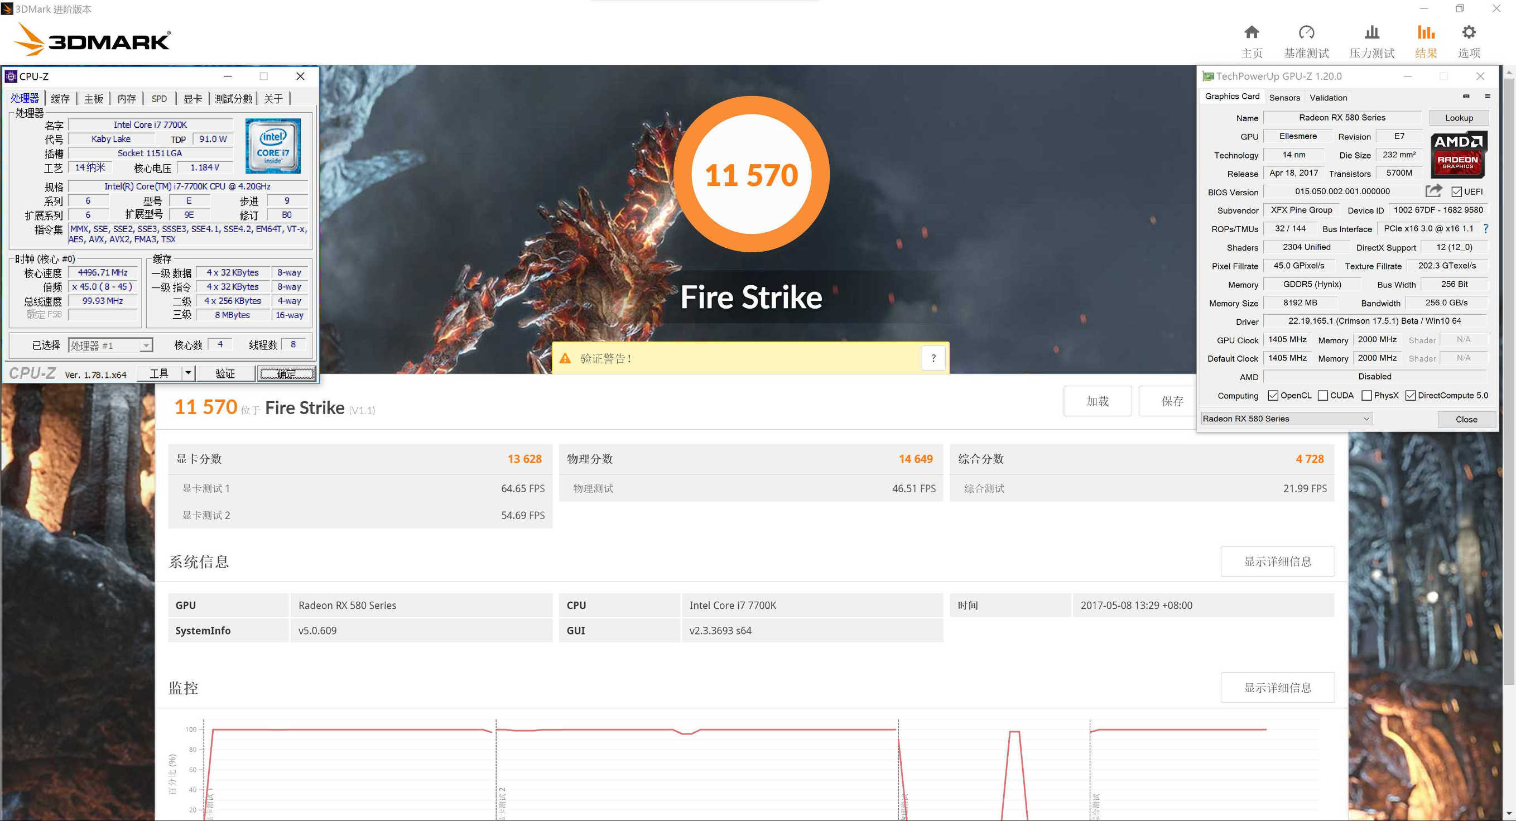Toggle the UEFI checkbox in GPU-Z
This screenshot has height=821, width=1516.
[x=1456, y=192]
